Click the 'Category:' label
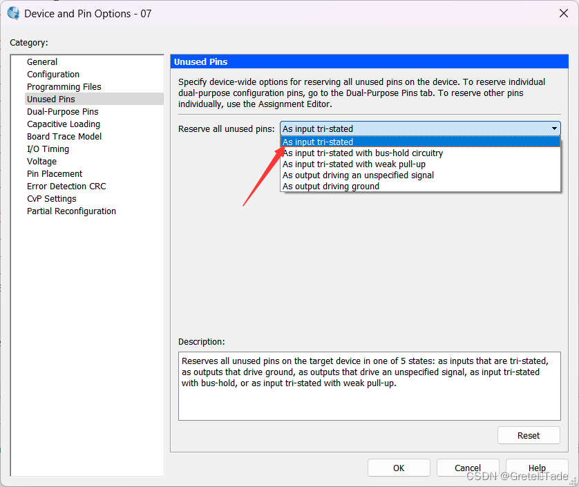This screenshot has width=579, height=487. click(29, 43)
